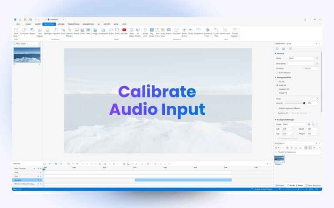Insert a 3D Model
This screenshot has height=208, width=334.
tap(138, 32)
